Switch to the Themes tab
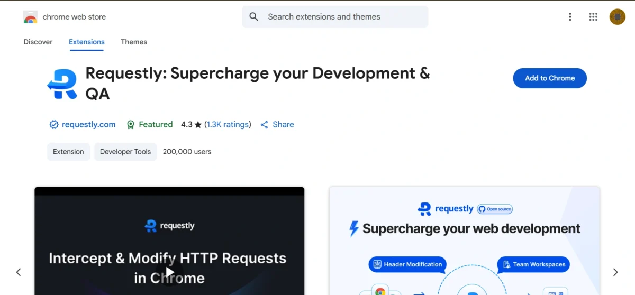Image resolution: width=635 pixels, height=295 pixels. [x=134, y=42]
